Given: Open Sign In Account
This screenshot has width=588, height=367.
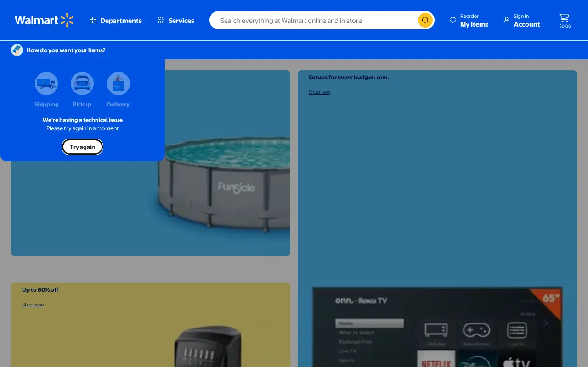Looking at the screenshot, I should (522, 20).
